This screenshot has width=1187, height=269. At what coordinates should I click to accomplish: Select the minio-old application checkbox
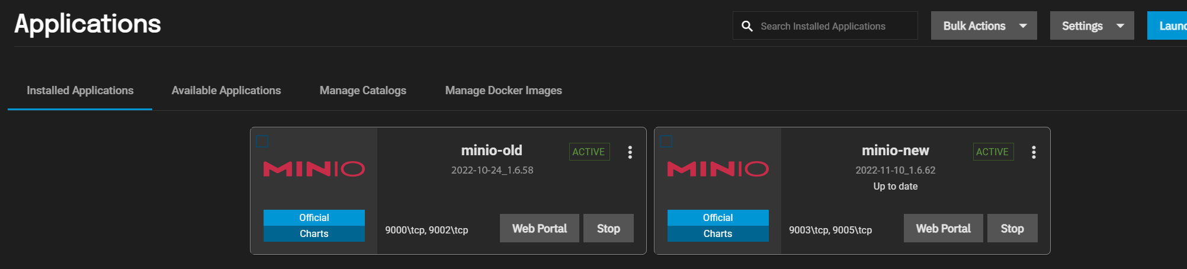click(262, 142)
